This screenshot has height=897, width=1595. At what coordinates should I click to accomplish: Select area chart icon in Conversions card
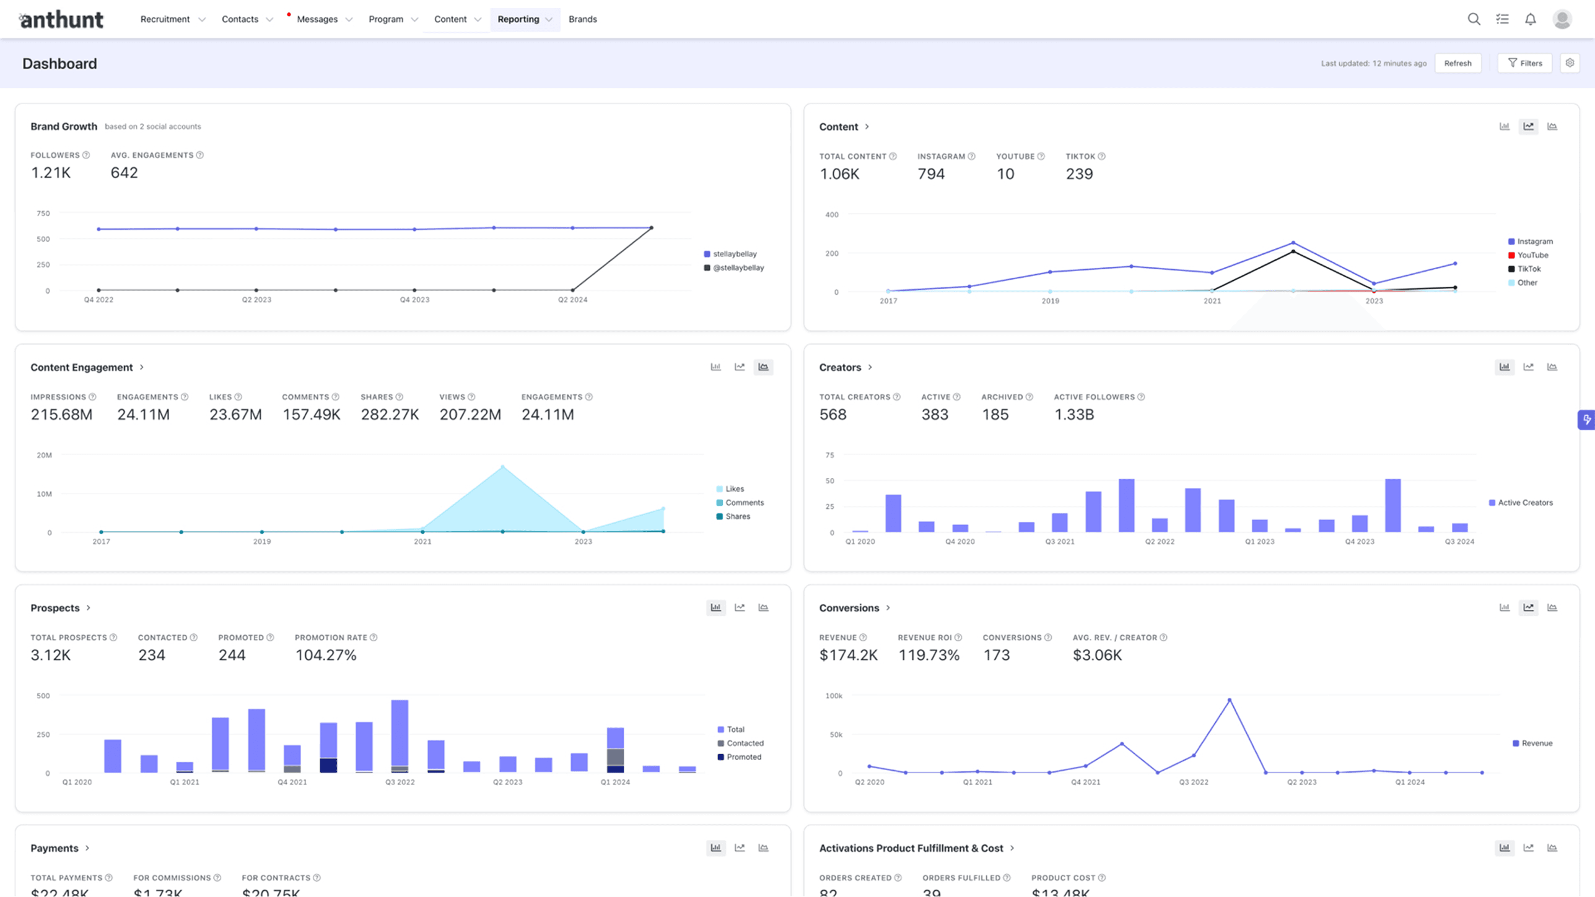point(1552,608)
